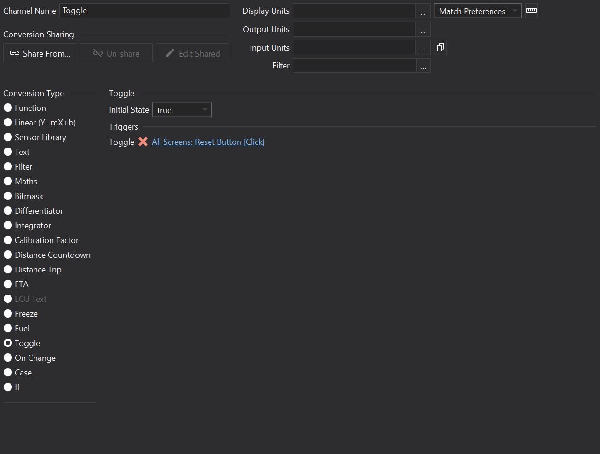Click the copy icon next to Input Units

[x=440, y=47]
